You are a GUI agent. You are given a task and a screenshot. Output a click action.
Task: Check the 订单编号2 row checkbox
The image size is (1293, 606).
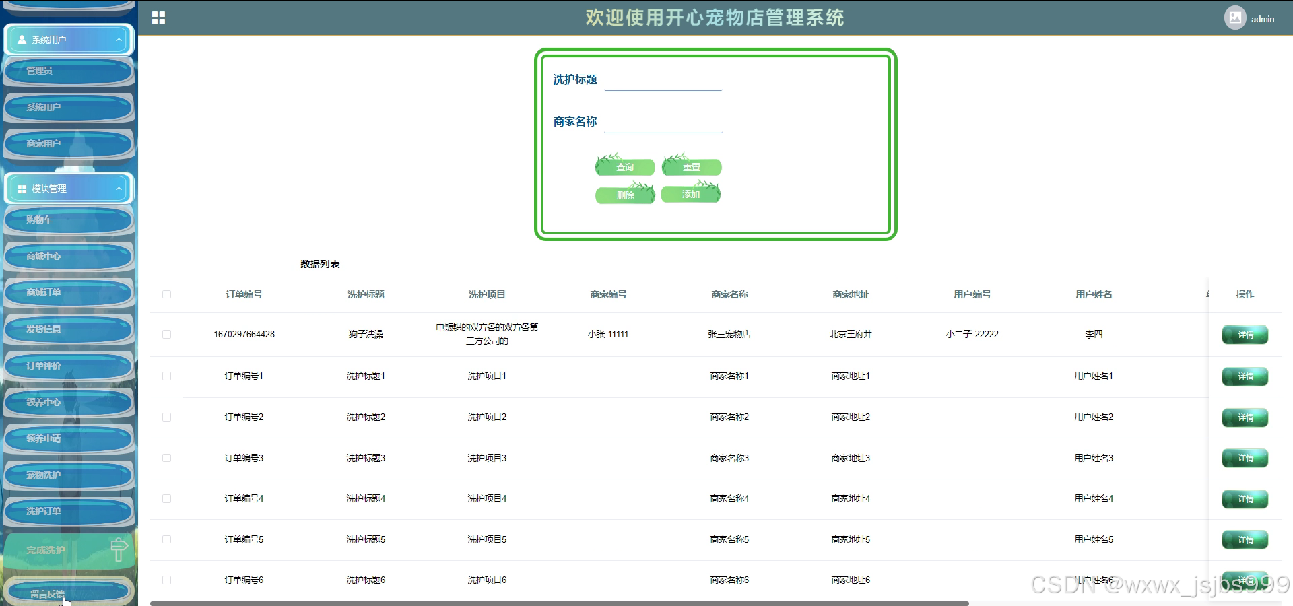point(166,417)
